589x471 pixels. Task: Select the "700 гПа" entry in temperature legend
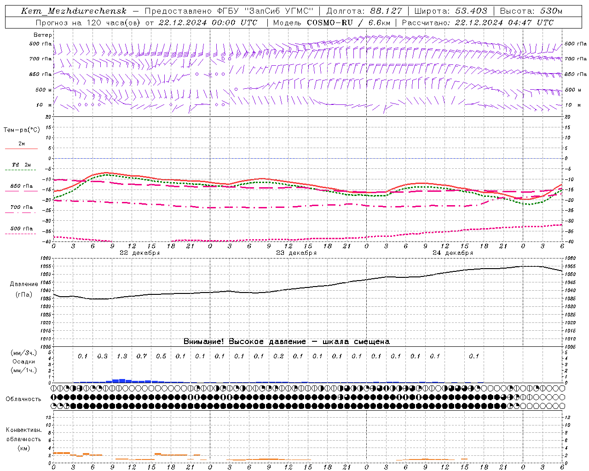(21, 207)
